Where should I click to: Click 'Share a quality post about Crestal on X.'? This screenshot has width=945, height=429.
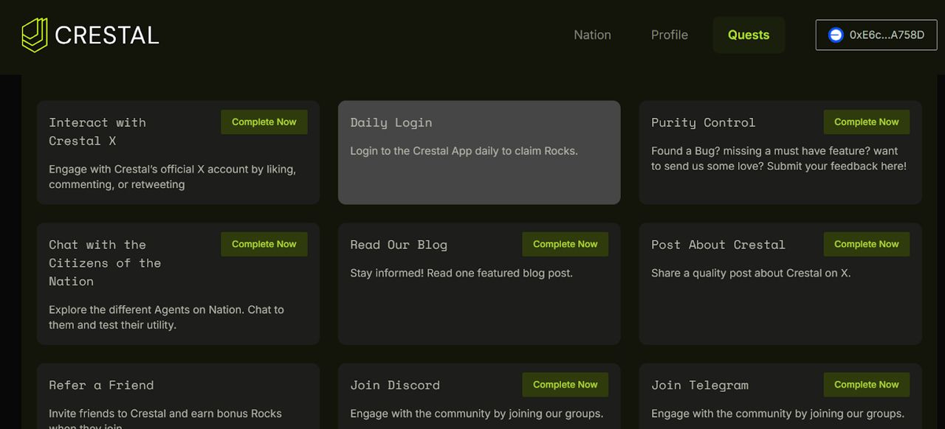(751, 273)
